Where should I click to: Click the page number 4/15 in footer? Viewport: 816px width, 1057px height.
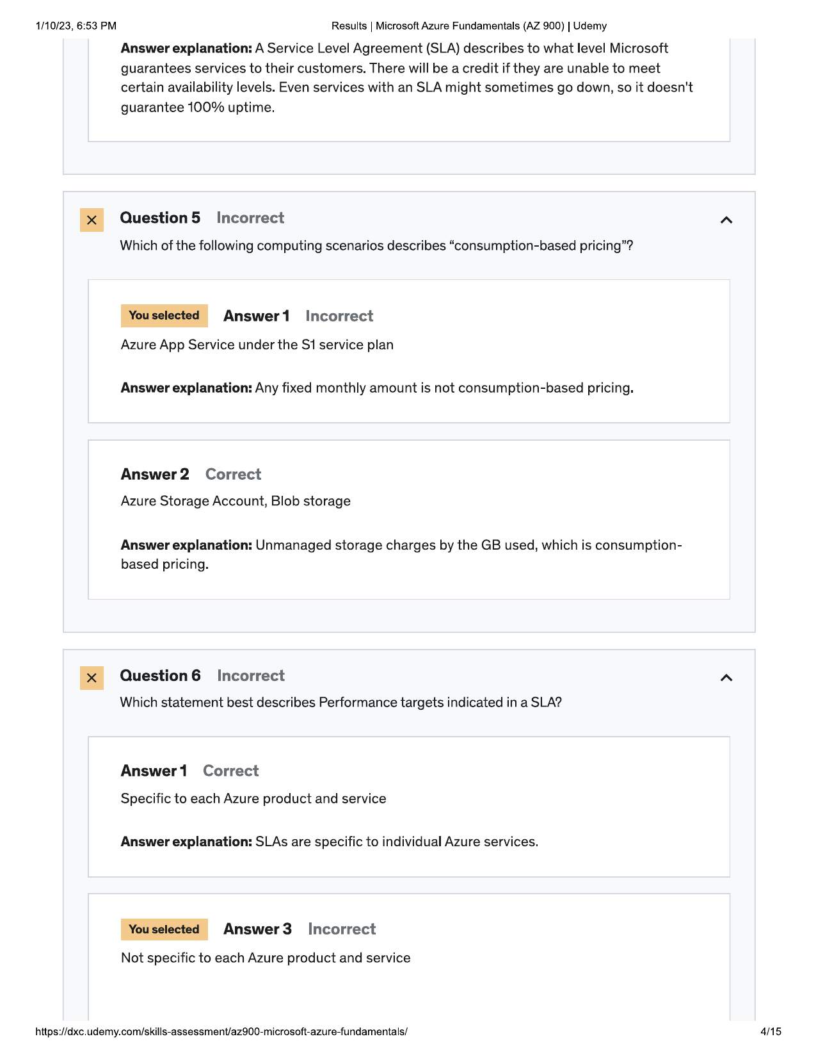click(x=771, y=1031)
